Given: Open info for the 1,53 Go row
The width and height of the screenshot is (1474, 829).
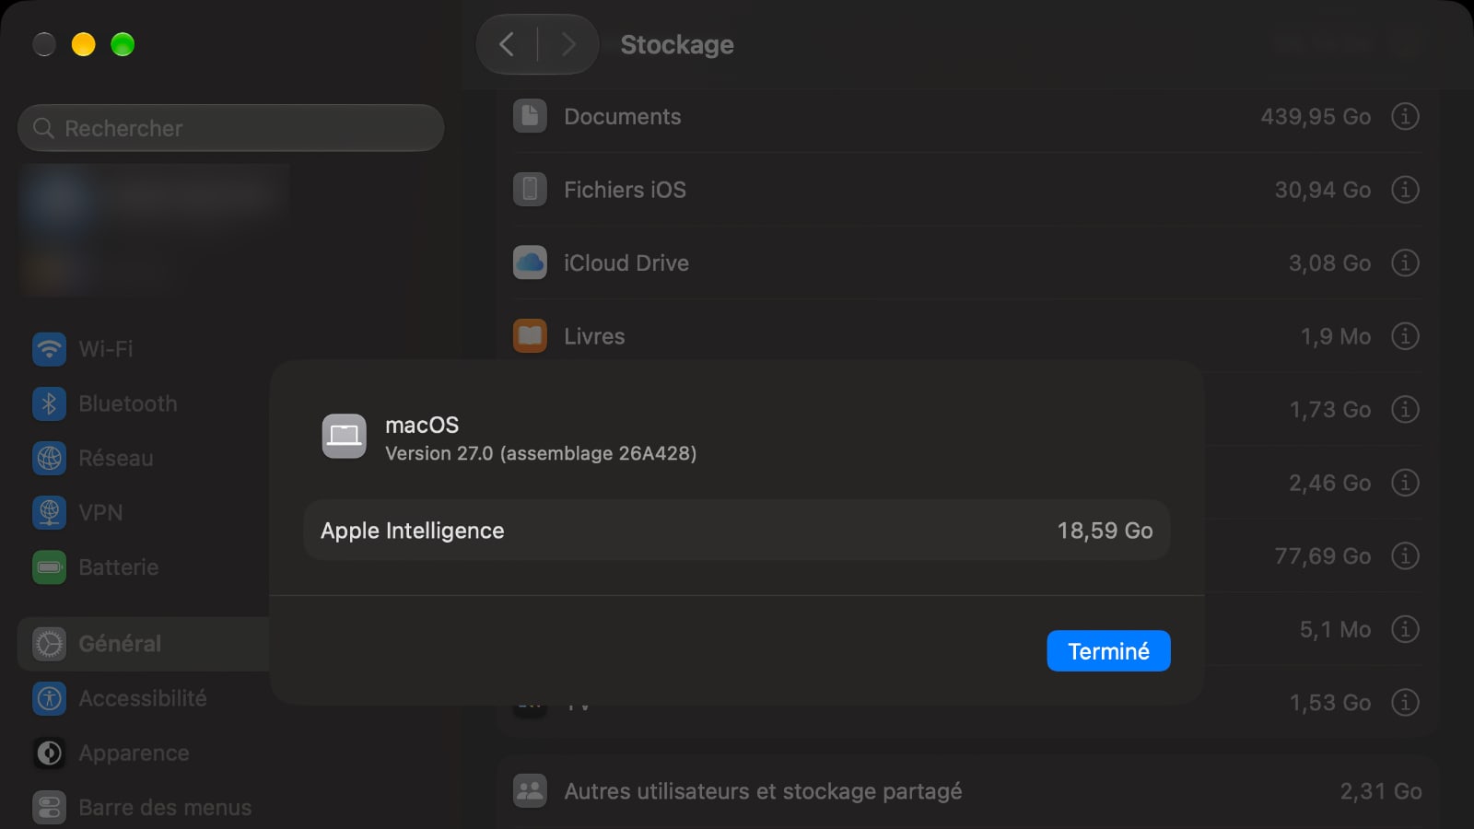Looking at the screenshot, I should 1405,702.
